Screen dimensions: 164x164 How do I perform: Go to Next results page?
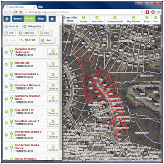click(x=47, y=40)
